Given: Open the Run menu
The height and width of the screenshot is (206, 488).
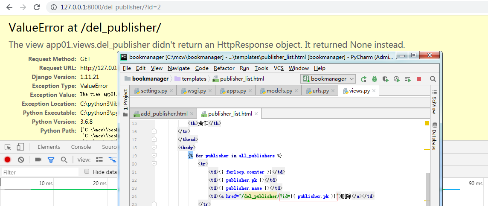Looking at the screenshot, I should tap(244, 68).
